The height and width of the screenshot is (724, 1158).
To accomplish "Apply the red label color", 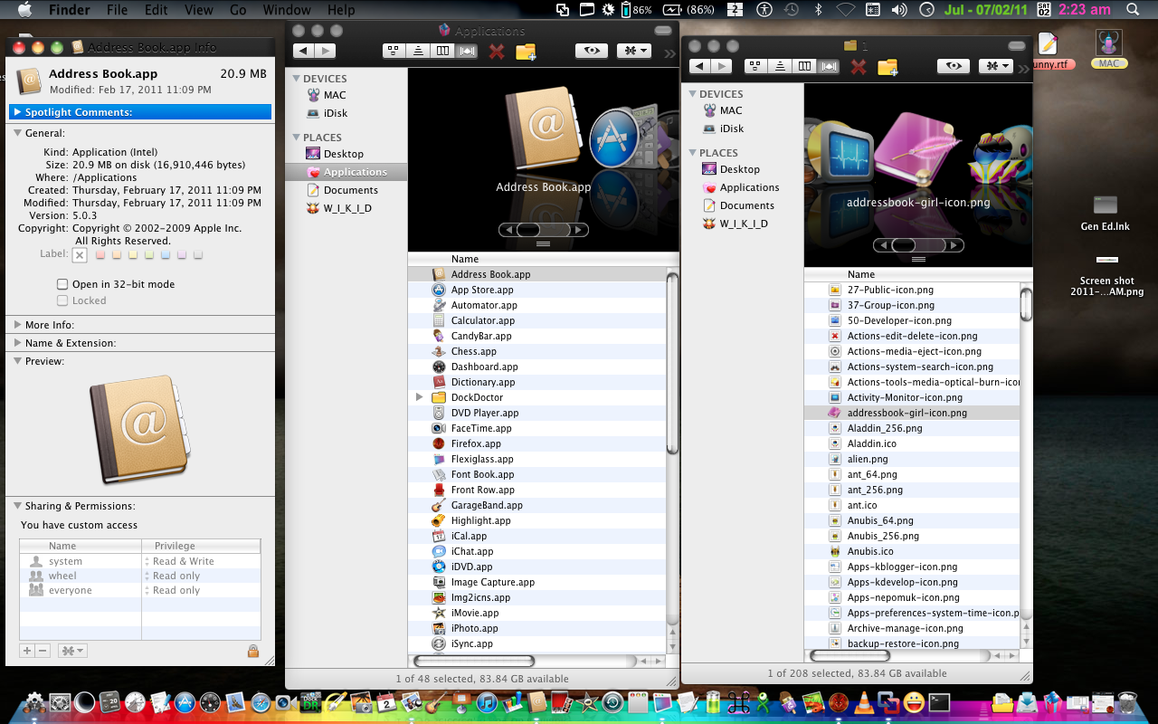I will tap(100, 255).
